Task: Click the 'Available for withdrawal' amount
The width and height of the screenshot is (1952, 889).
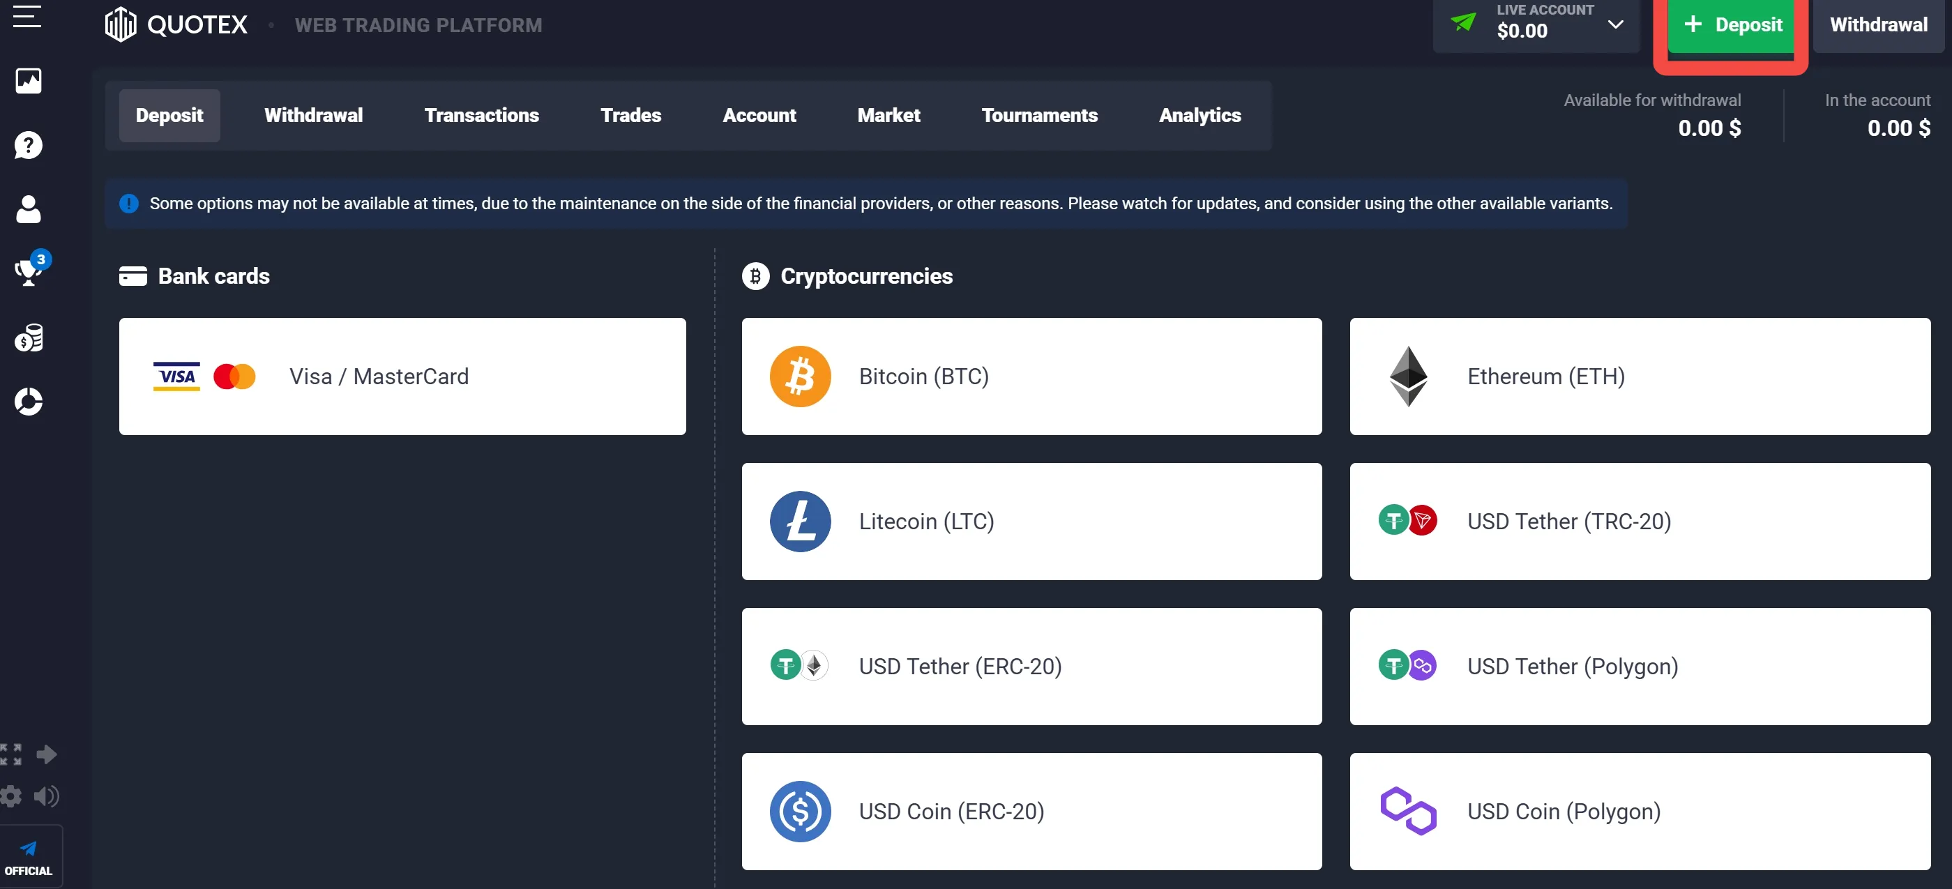Action: coord(1709,128)
